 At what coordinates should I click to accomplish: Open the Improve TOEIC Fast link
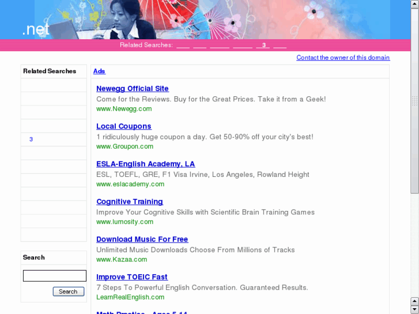132,277
